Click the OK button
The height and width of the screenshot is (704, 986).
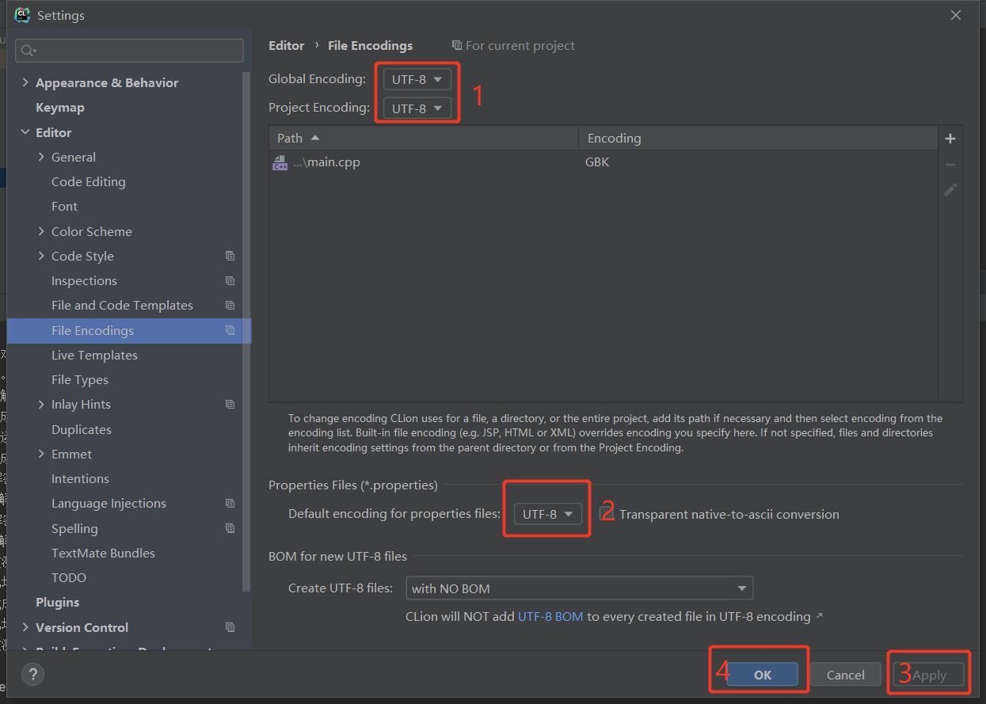click(763, 675)
